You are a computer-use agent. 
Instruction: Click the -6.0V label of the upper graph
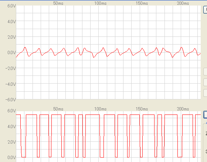[x=11, y=99]
